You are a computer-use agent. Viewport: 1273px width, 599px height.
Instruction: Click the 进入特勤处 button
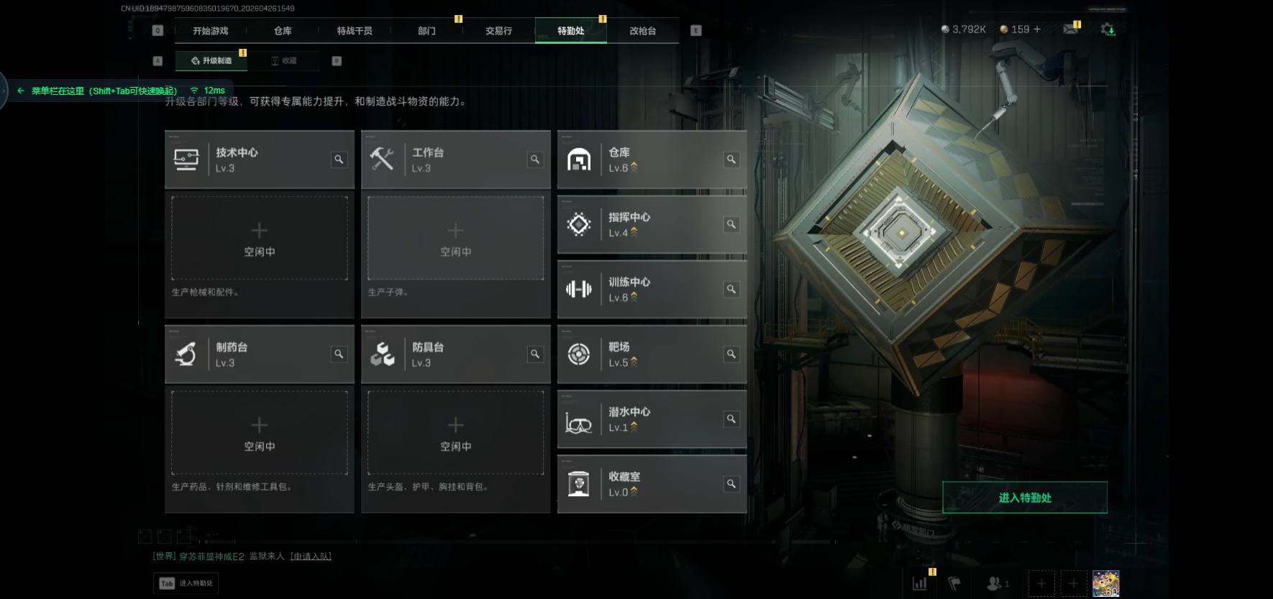coord(1025,498)
